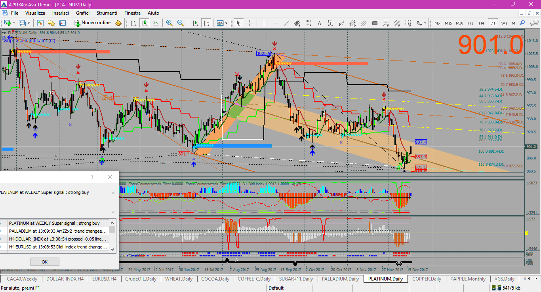Image resolution: width=541 pixels, height=292 pixels.
Task: Switch to the PALLADIUM,Daily chart tab
Action: [340, 279]
